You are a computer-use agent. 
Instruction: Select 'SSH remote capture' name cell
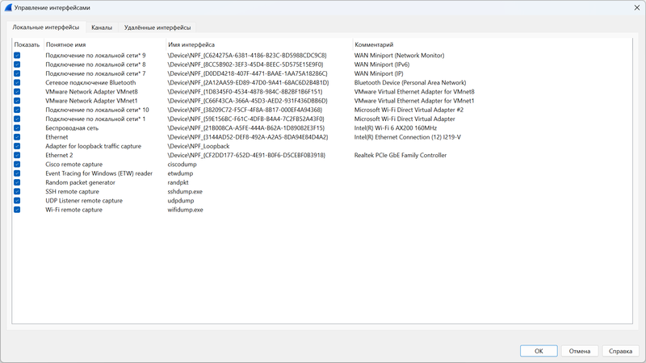click(72, 191)
